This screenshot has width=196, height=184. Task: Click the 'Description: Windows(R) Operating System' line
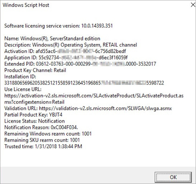(71, 45)
